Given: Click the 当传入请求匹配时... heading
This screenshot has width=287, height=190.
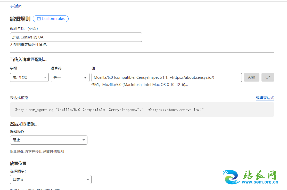Looking at the screenshot, I should [x=28, y=60].
